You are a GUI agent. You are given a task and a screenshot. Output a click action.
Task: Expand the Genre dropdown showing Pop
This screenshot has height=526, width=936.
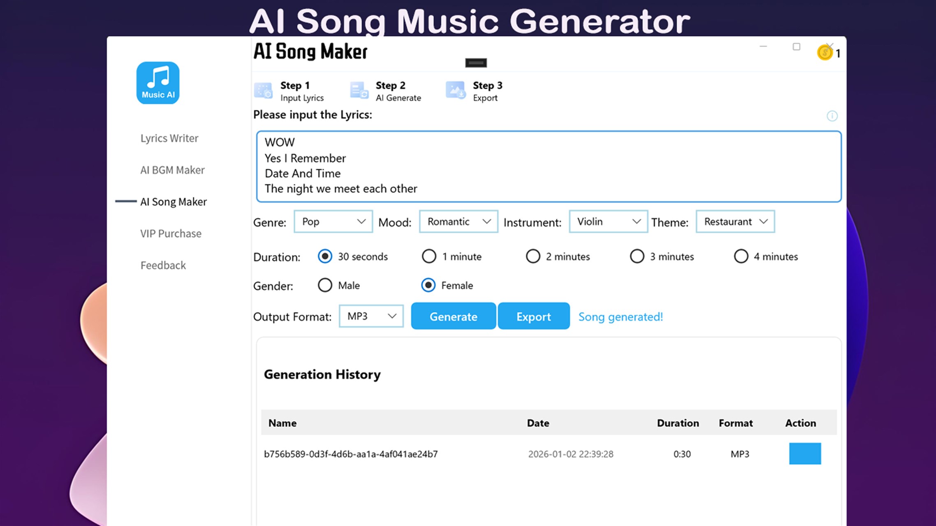point(333,222)
